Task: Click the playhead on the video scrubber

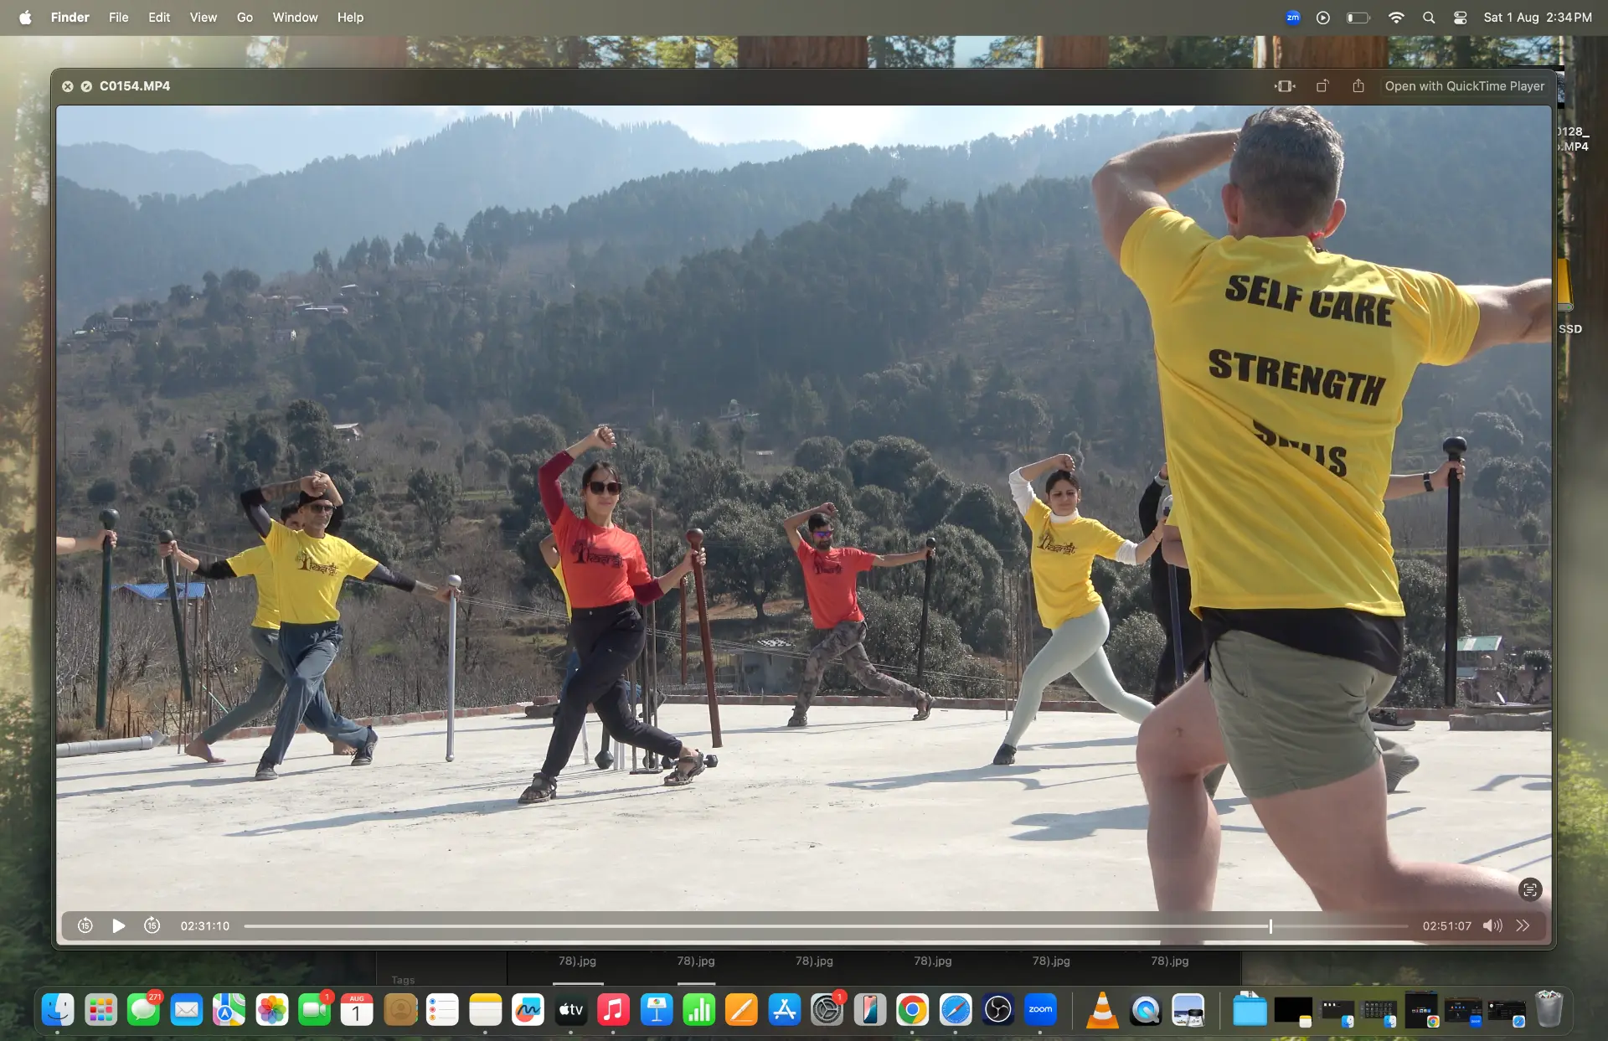Action: click(x=1270, y=925)
